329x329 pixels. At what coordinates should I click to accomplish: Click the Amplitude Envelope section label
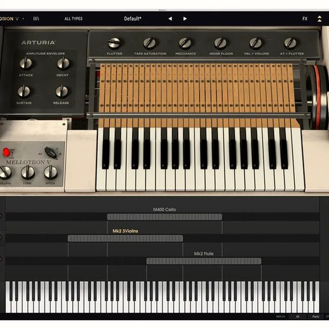point(46,53)
